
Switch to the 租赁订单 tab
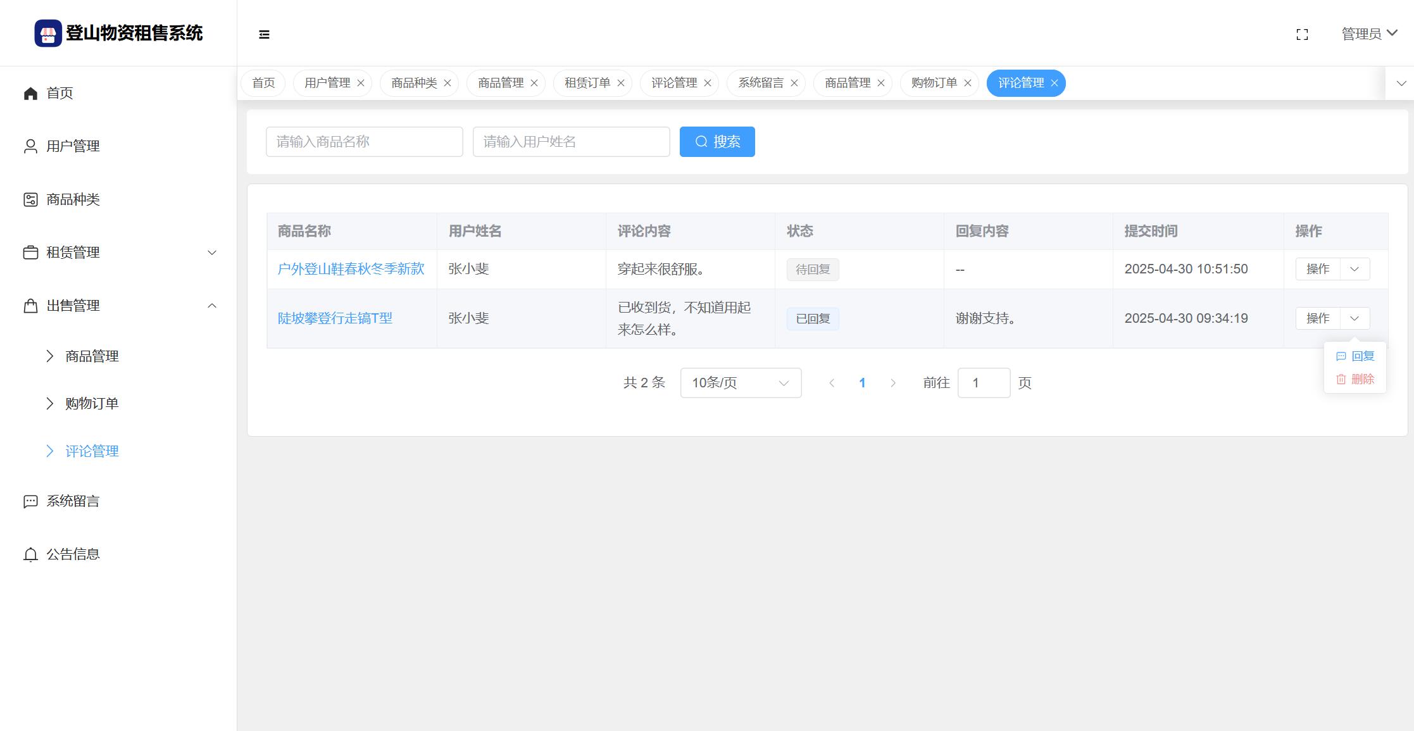tap(587, 83)
